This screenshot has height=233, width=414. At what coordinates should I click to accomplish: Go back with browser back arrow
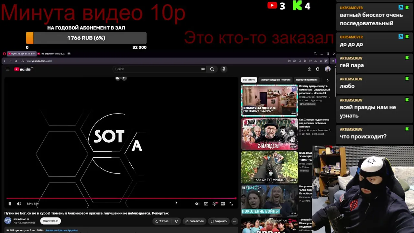(4, 61)
